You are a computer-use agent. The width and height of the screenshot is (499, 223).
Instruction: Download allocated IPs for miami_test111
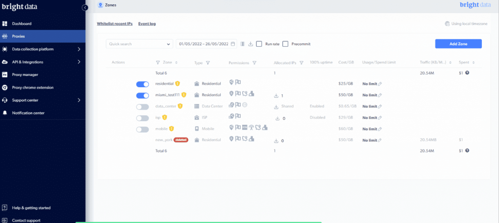(276, 95)
